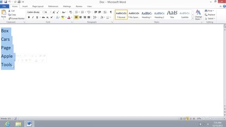Center align the paragraph

[x=81, y=17]
